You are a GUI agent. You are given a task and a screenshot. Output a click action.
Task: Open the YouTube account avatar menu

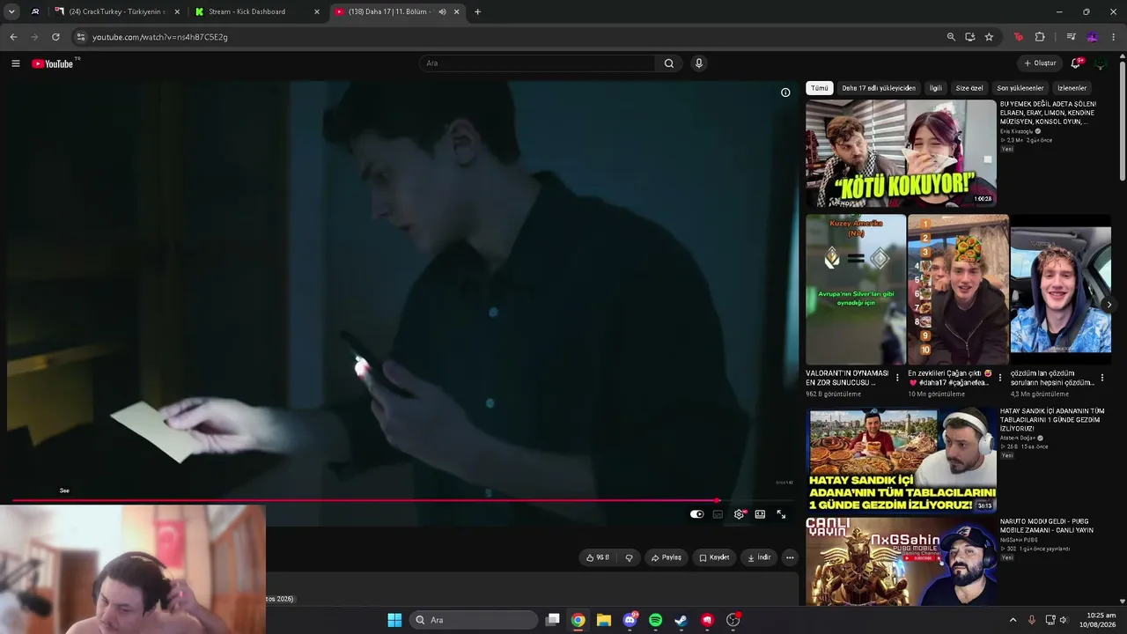tap(1101, 63)
